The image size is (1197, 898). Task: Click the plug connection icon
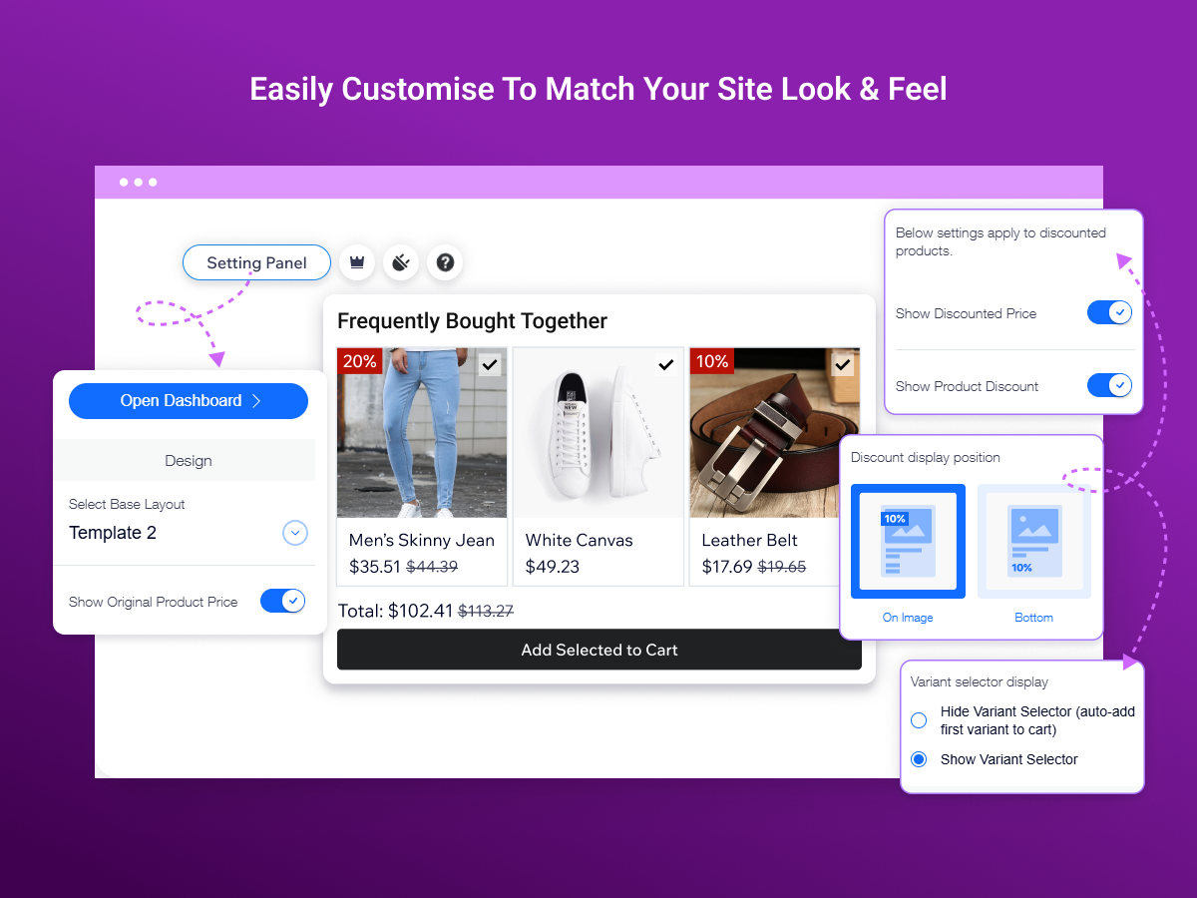coord(401,262)
